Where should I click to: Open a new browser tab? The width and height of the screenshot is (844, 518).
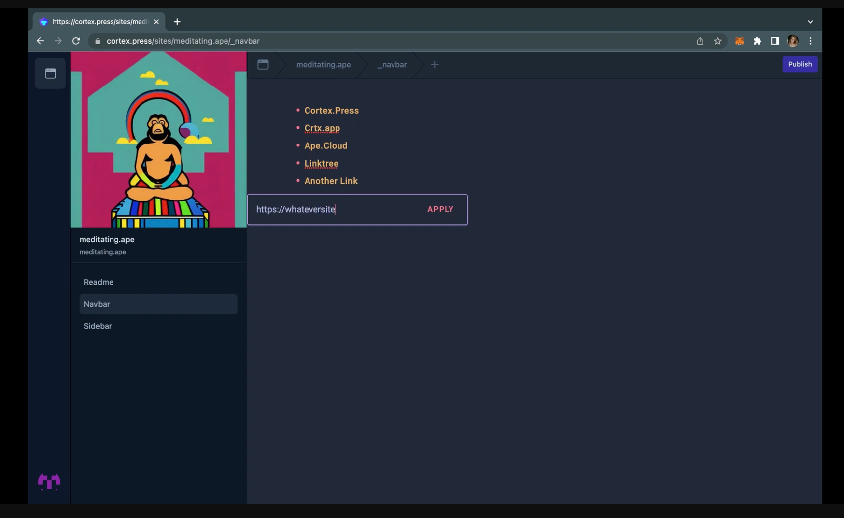tap(177, 22)
